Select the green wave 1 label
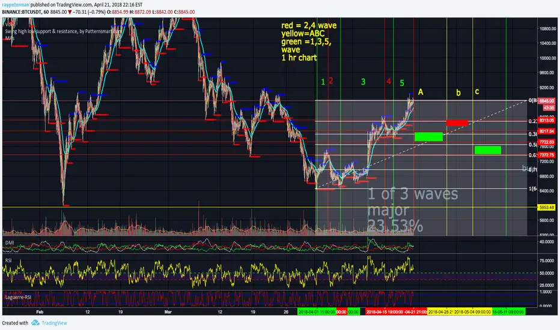This screenshot has height=330, width=560. [x=323, y=82]
